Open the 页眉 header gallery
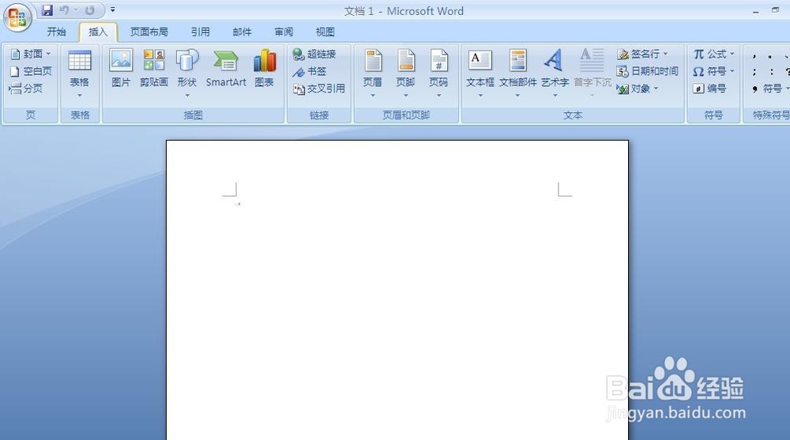Screen dimensions: 790x440 pyautogui.click(x=373, y=73)
